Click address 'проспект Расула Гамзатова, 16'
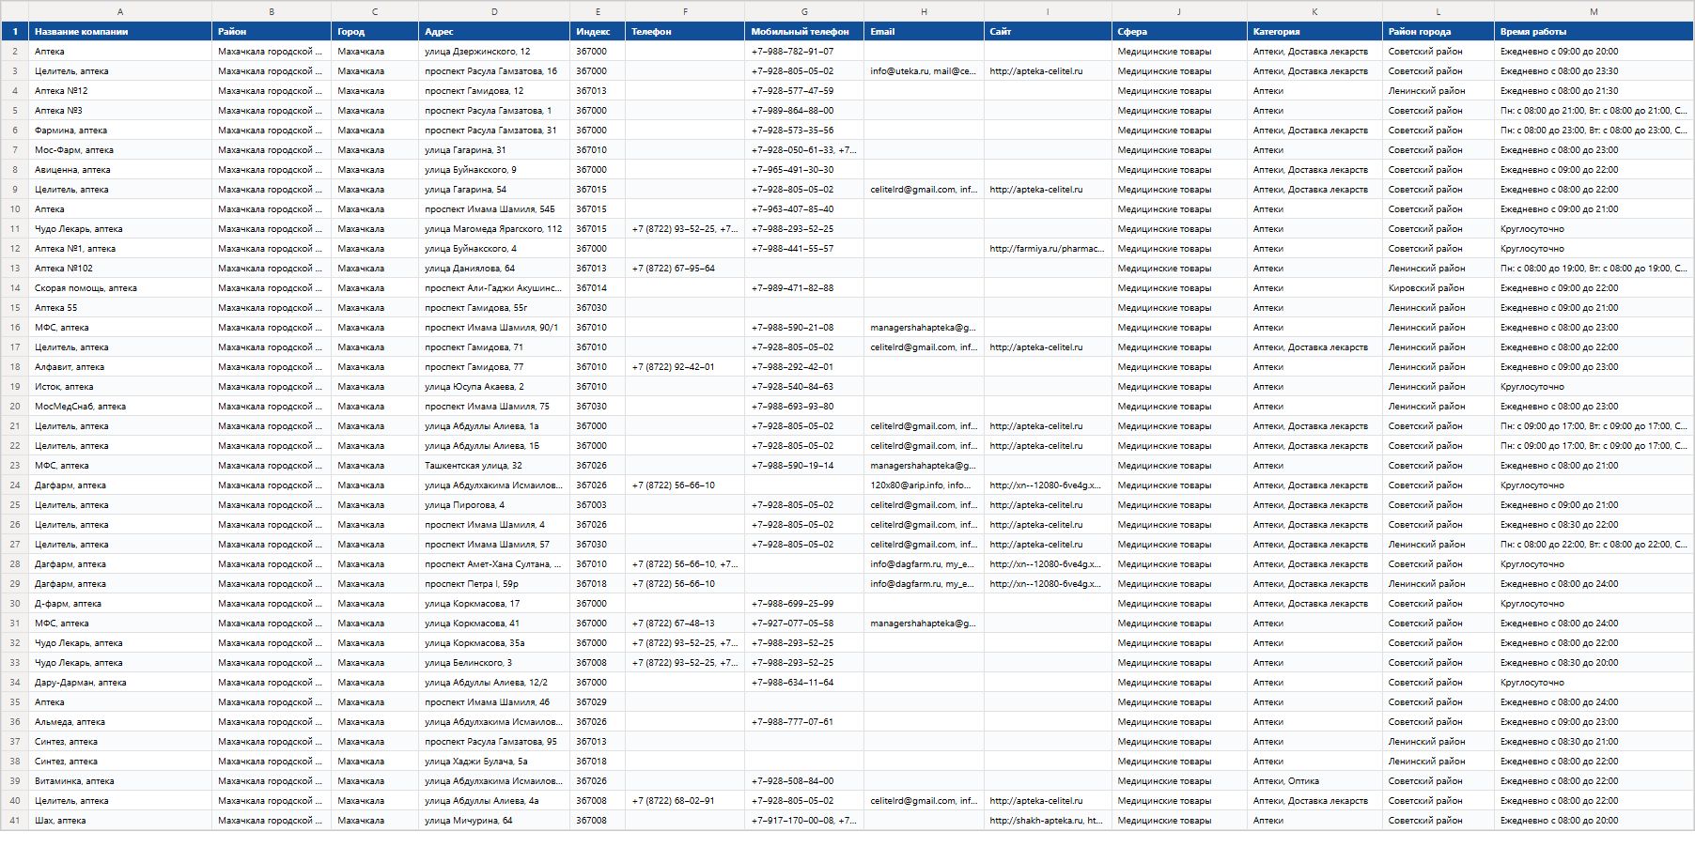The height and width of the screenshot is (847, 1695). pos(494,71)
